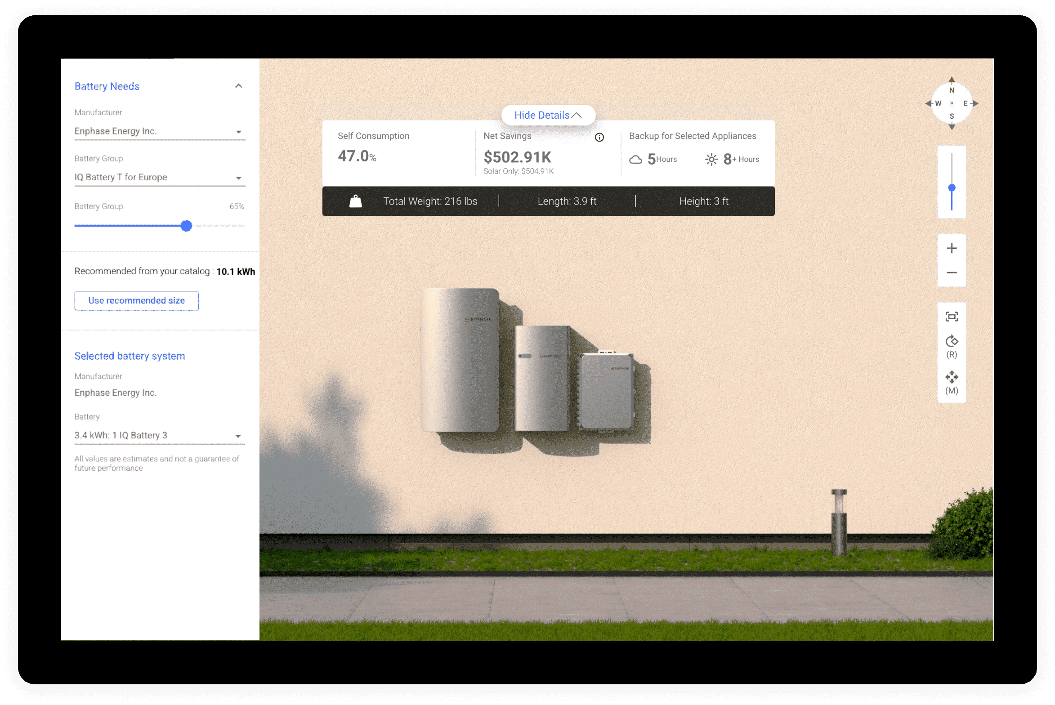This screenshot has height=705, width=1055.
Task: Adjust the Battery Group 65% slider handle
Action: pyautogui.click(x=186, y=226)
